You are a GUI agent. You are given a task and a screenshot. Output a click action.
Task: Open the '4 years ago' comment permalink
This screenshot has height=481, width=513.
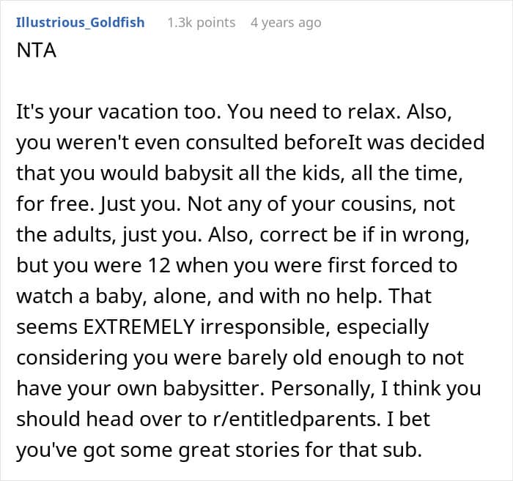click(286, 23)
